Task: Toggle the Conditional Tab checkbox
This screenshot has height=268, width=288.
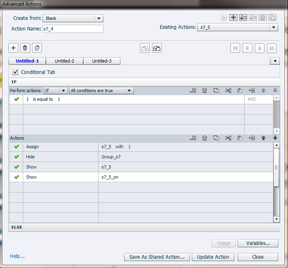Action: point(15,72)
